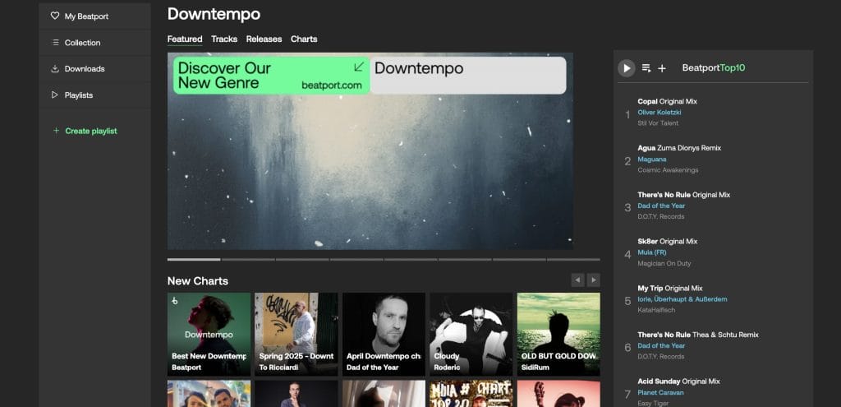Open label Cosmic Awakenings
Viewport: 841px width, 407px height.
[x=668, y=169]
